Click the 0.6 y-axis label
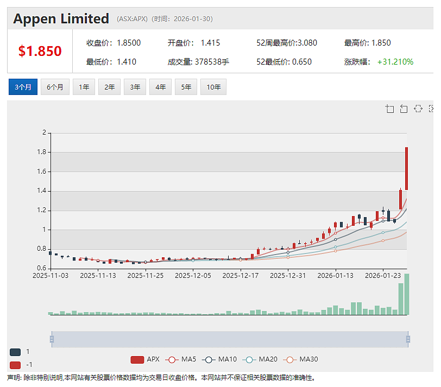 click(x=42, y=268)
